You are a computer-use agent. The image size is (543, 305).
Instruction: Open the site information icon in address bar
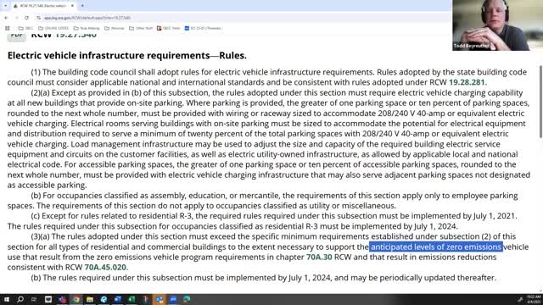coord(38,18)
